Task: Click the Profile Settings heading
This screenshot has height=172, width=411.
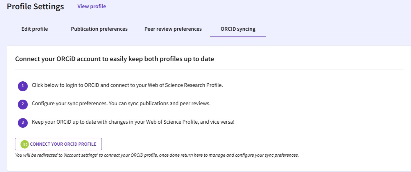Action: point(35,6)
